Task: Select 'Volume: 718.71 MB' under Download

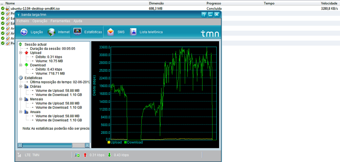Action: click(50, 74)
